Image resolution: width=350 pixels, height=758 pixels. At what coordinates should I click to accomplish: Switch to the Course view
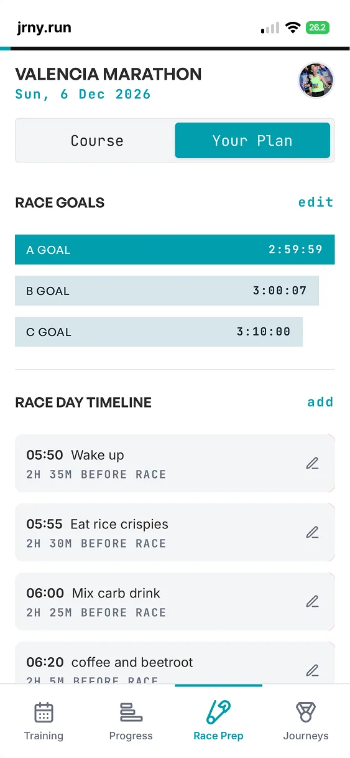click(97, 141)
